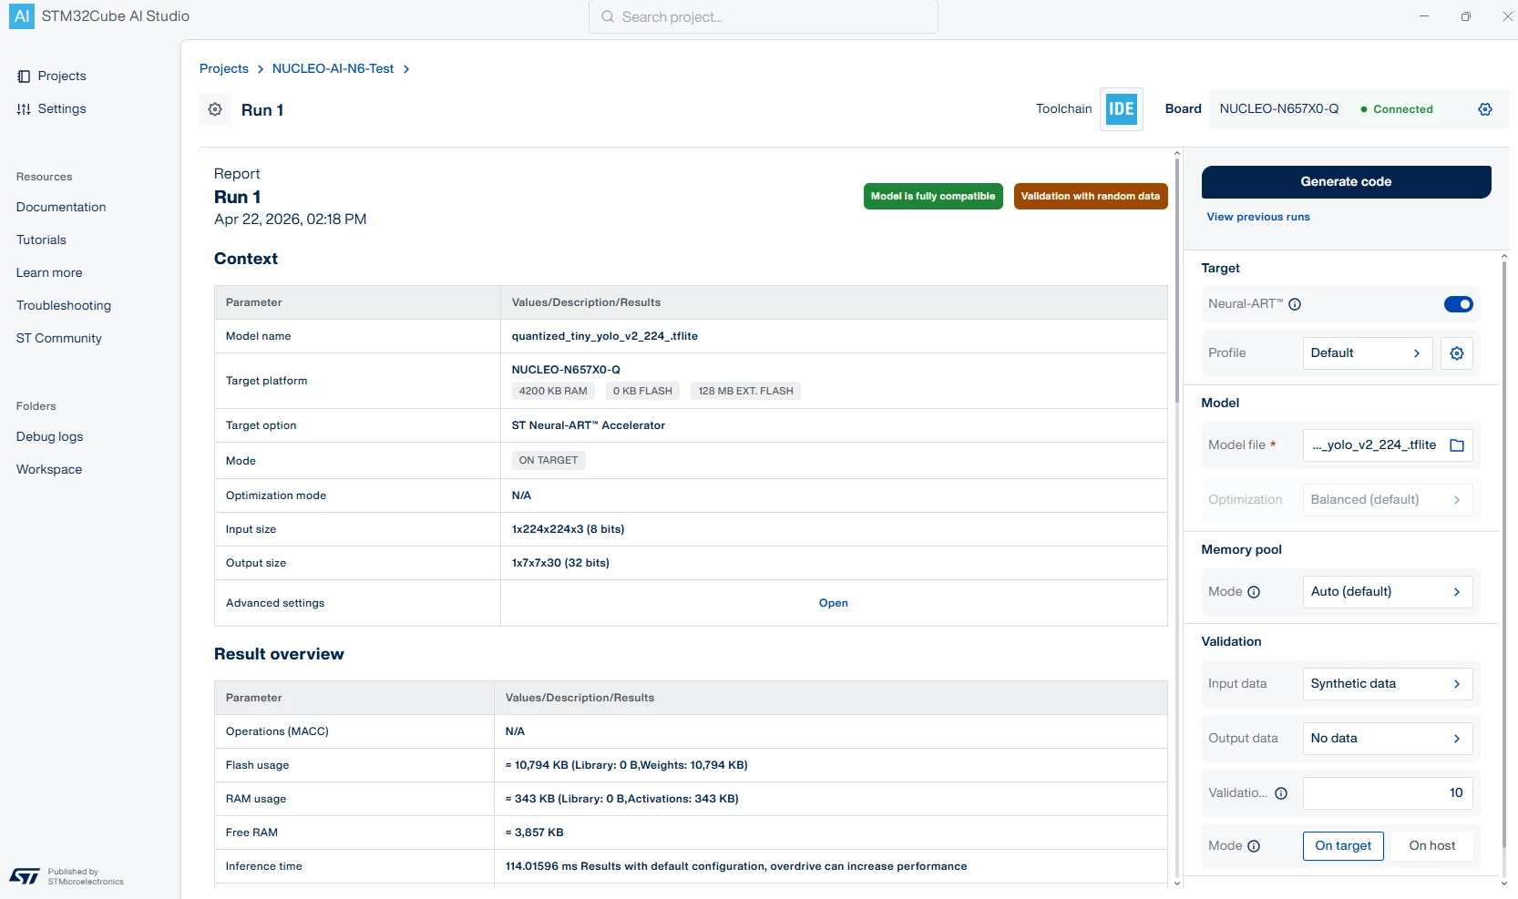Click the STMicroelectronics logo
Screen dimensions: 1518x899
tap(25, 876)
